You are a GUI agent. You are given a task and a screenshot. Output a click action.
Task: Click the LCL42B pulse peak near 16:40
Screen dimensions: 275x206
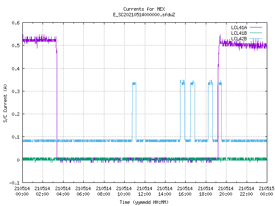pos(193,83)
